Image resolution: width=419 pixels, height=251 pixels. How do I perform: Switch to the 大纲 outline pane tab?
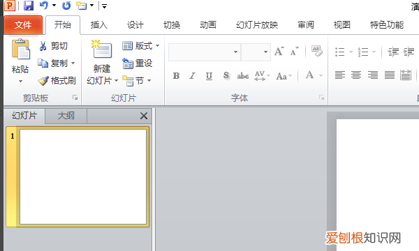click(66, 116)
